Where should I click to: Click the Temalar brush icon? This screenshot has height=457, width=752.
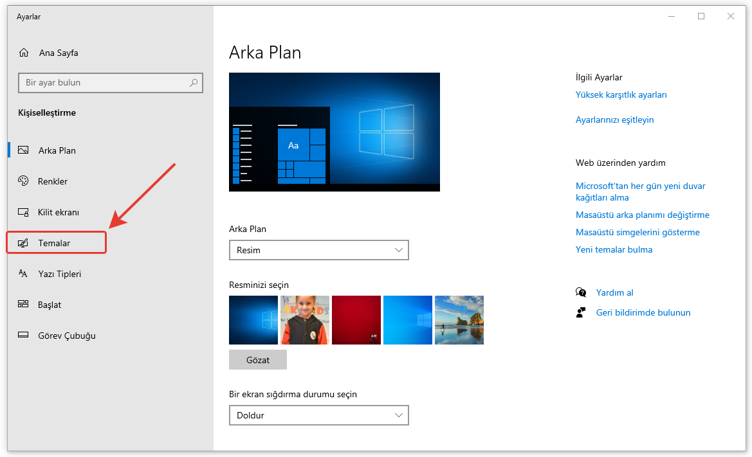[x=24, y=243]
